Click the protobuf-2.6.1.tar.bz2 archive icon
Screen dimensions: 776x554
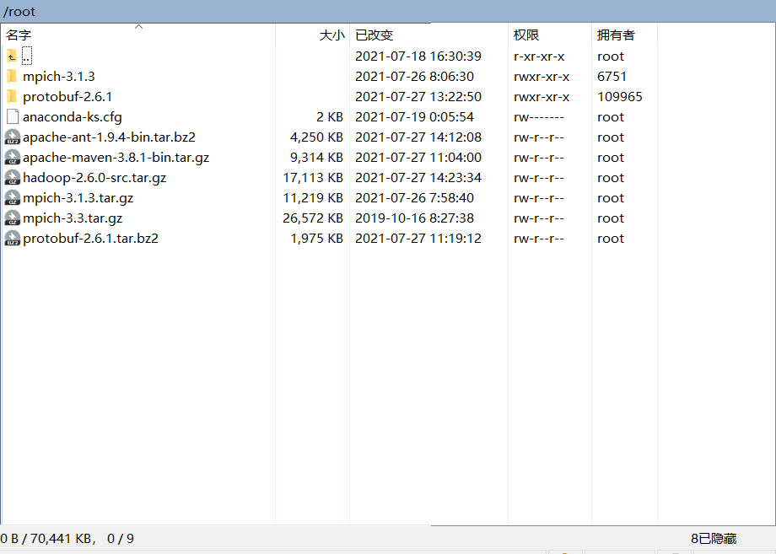pos(13,239)
